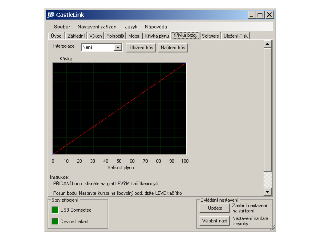This screenshot has width=320, height=240.
Task: Expand the Jazyk language menu
Action: pyautogui.click(x=131, y=27)
